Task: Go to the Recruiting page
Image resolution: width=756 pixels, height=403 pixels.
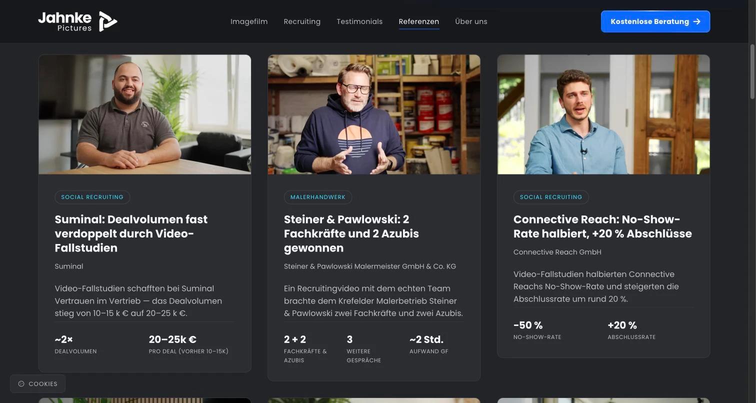Action: 302,21
